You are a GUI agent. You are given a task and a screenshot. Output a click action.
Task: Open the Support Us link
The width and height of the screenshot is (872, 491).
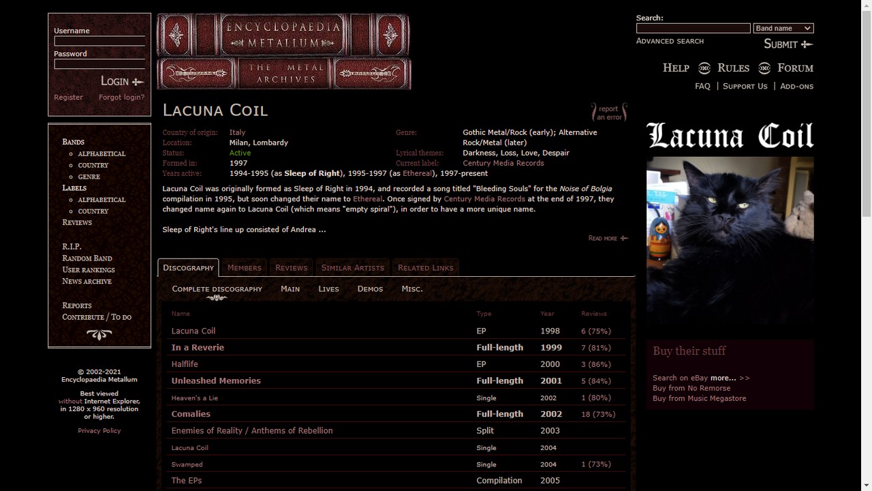coord(745,87)
